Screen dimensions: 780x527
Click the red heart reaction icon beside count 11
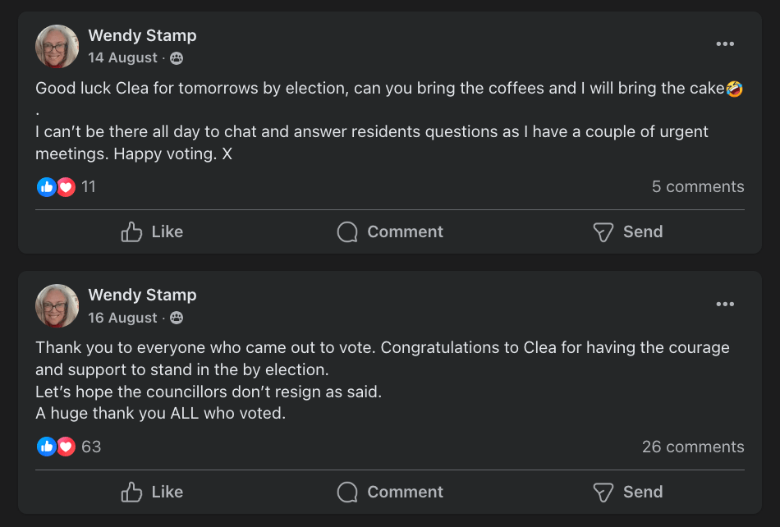click(x=67, y=187)
